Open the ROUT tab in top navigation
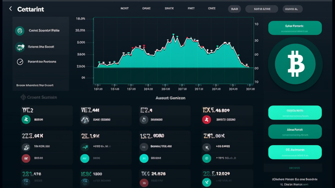 (124, 9)
